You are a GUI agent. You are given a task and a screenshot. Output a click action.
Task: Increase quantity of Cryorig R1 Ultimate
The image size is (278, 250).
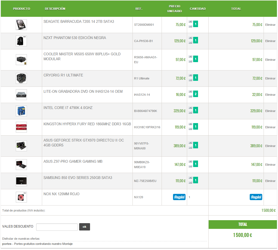[x=190, y=75]
